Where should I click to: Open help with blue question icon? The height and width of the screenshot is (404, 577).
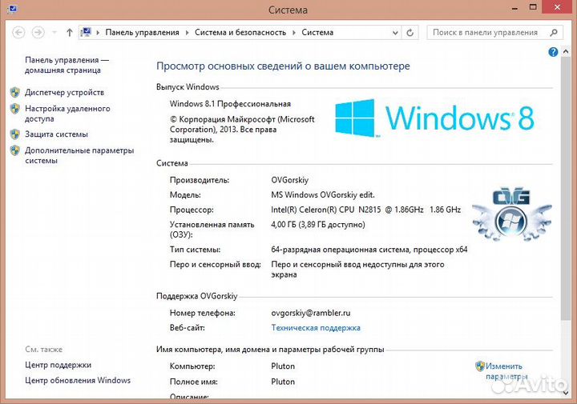(553, 52)
